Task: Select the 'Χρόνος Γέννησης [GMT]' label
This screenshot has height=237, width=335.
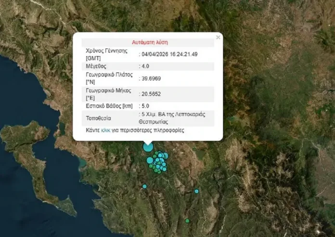Action: (106, 55)
